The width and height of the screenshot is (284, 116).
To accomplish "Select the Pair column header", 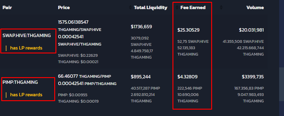I will point(7,8).
